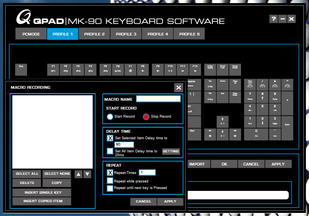Screen dimensions: 309x216
Task: Click the COPY button
Action: coord(57,183)
